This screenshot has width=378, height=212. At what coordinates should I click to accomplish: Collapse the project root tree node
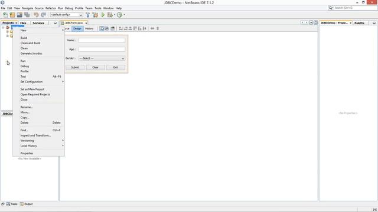click(3, 28)
